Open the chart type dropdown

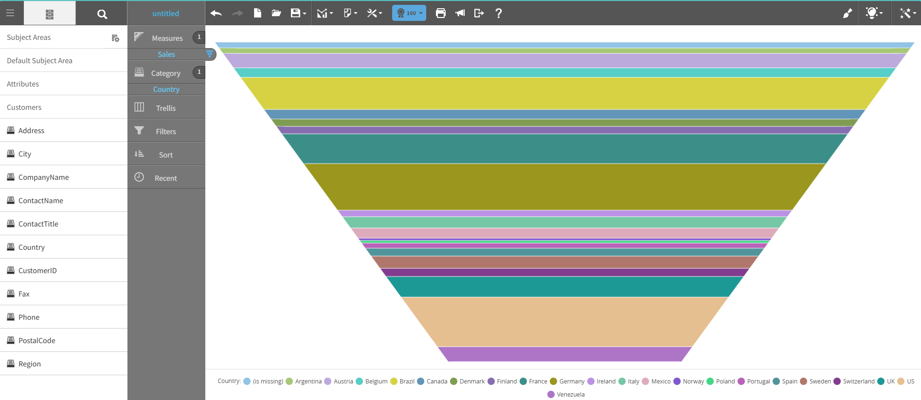pyautogui.click(x=325, y=13)
